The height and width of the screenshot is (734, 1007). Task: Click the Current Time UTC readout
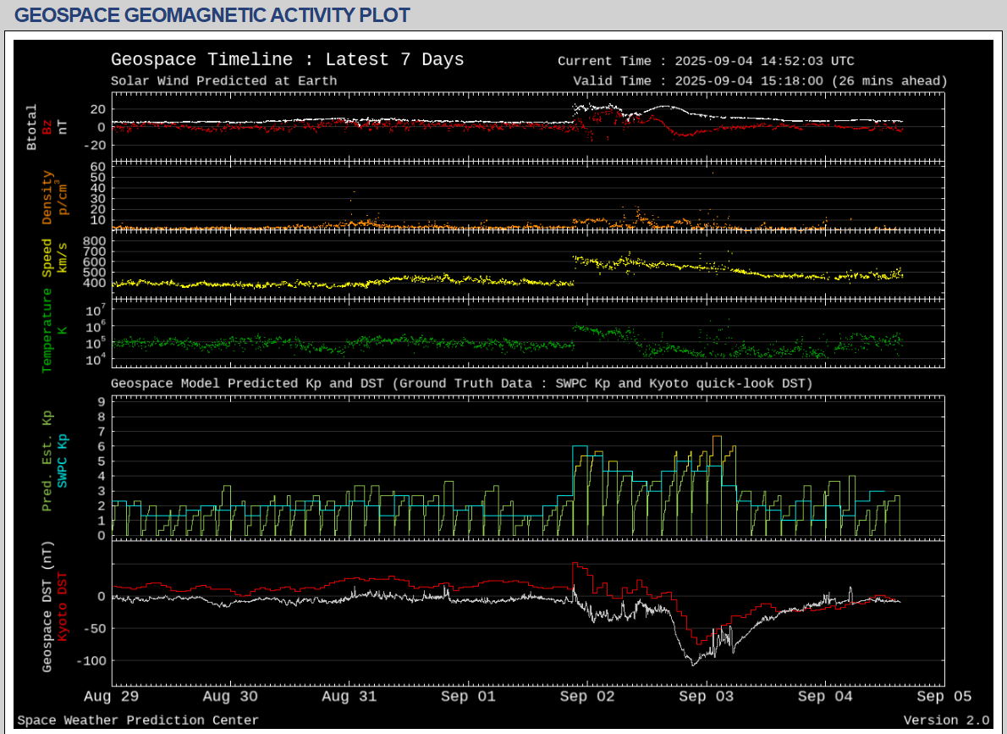pos(706,61)
